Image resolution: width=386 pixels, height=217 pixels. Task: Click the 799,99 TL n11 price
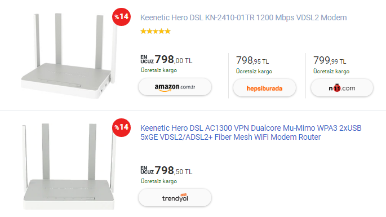[x=330, y=61]
